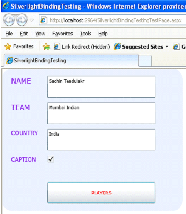
Task: Open the Help menu
Action: point(103,34)
